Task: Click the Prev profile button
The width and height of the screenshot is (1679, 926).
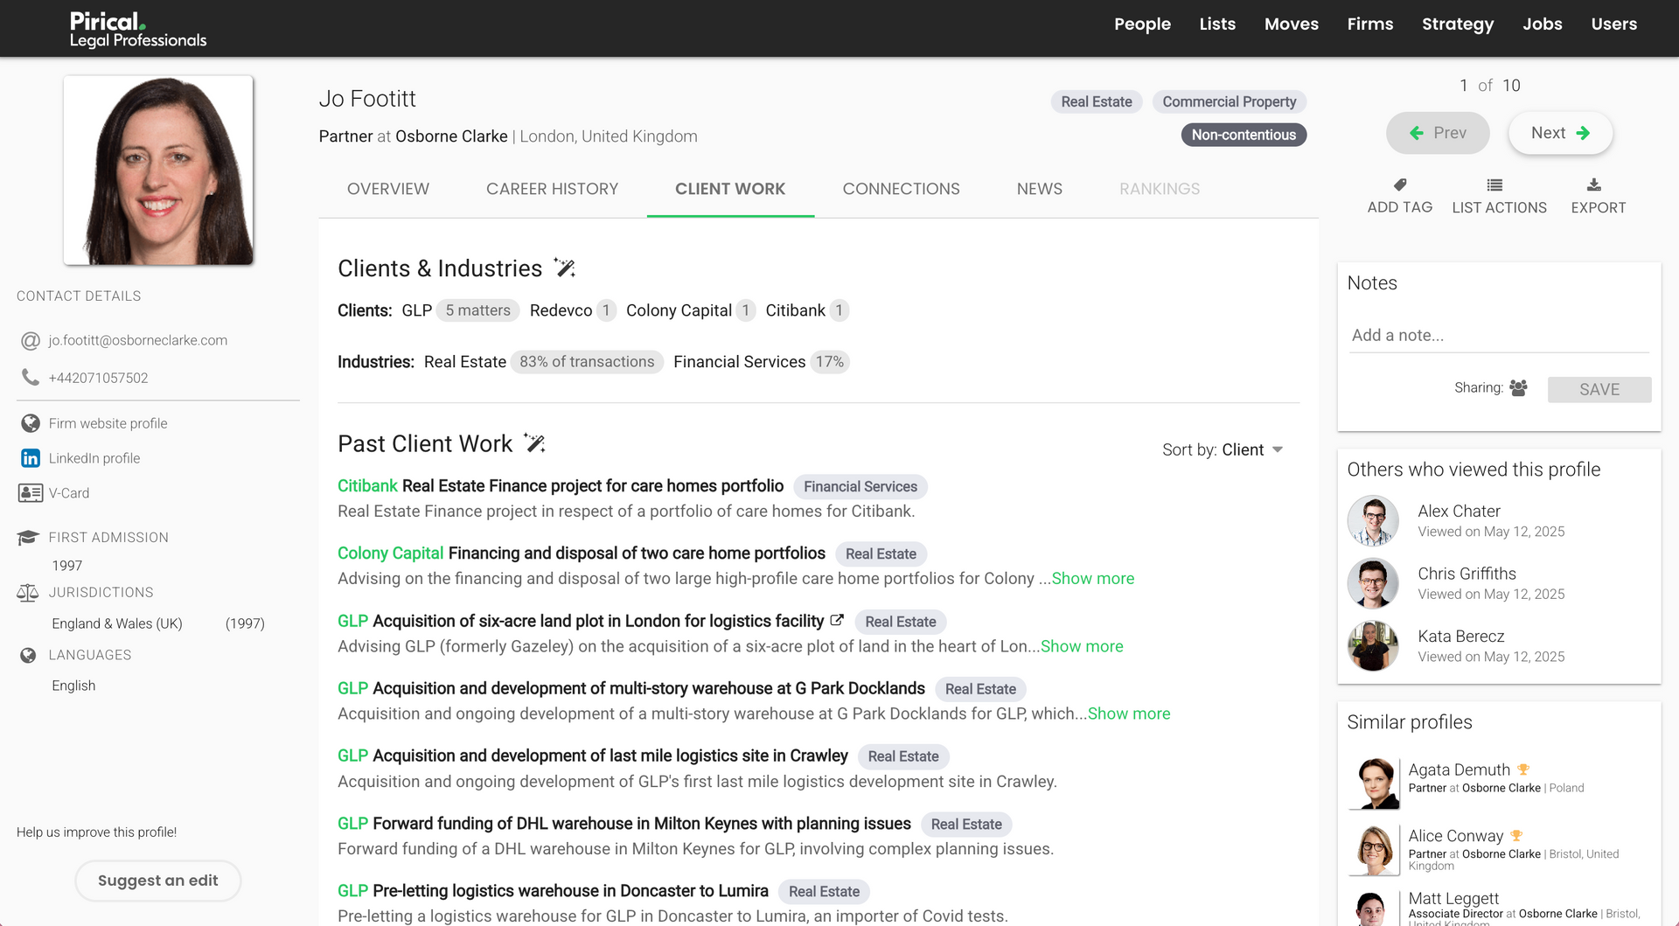Action: [x=1438, y=133]
